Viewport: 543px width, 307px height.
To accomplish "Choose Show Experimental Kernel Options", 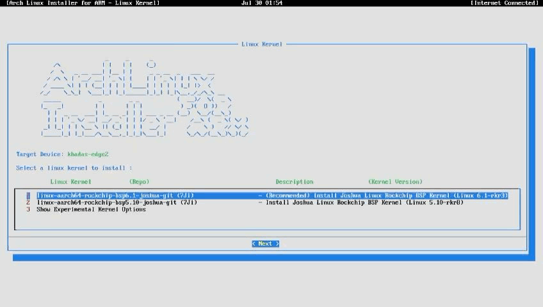I will [x=91, y=210].
